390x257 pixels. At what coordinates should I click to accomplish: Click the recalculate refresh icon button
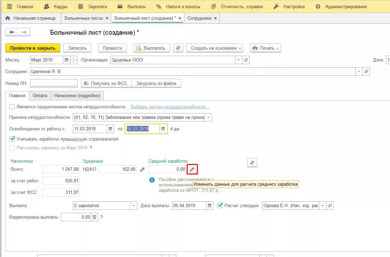252,163
